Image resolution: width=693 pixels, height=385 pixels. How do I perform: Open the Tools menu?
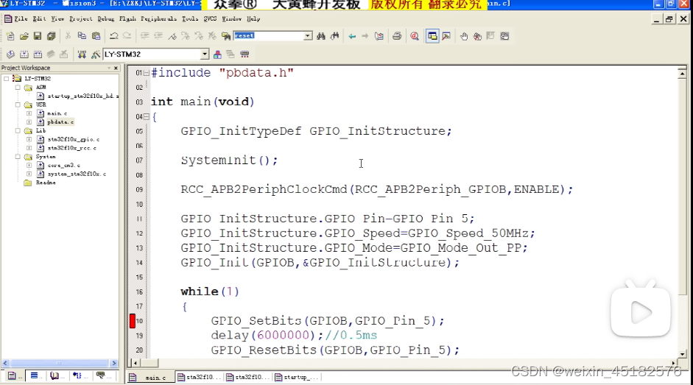(x=190, y=18)
